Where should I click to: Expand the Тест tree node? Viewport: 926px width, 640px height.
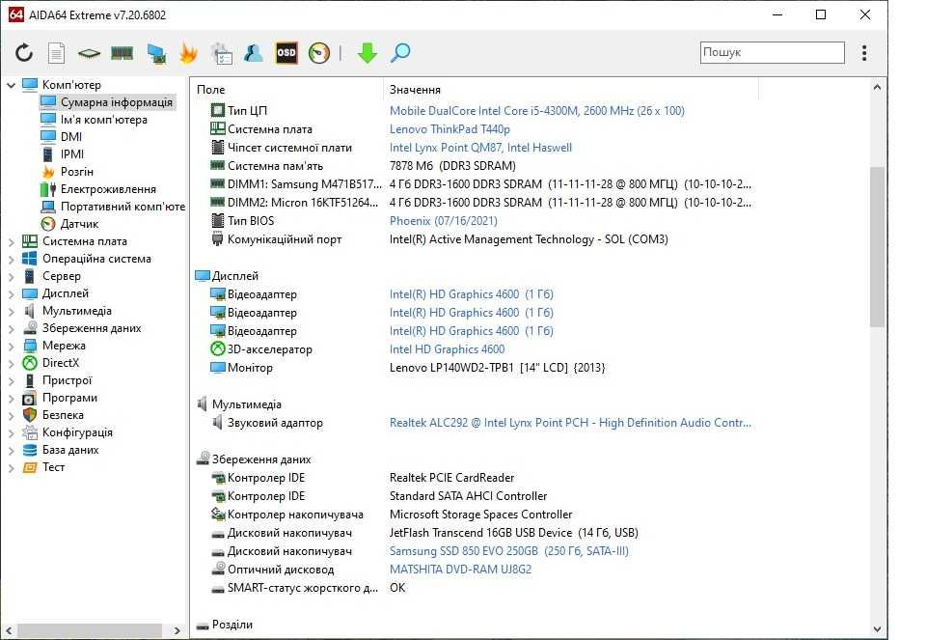tap(12, 467)
